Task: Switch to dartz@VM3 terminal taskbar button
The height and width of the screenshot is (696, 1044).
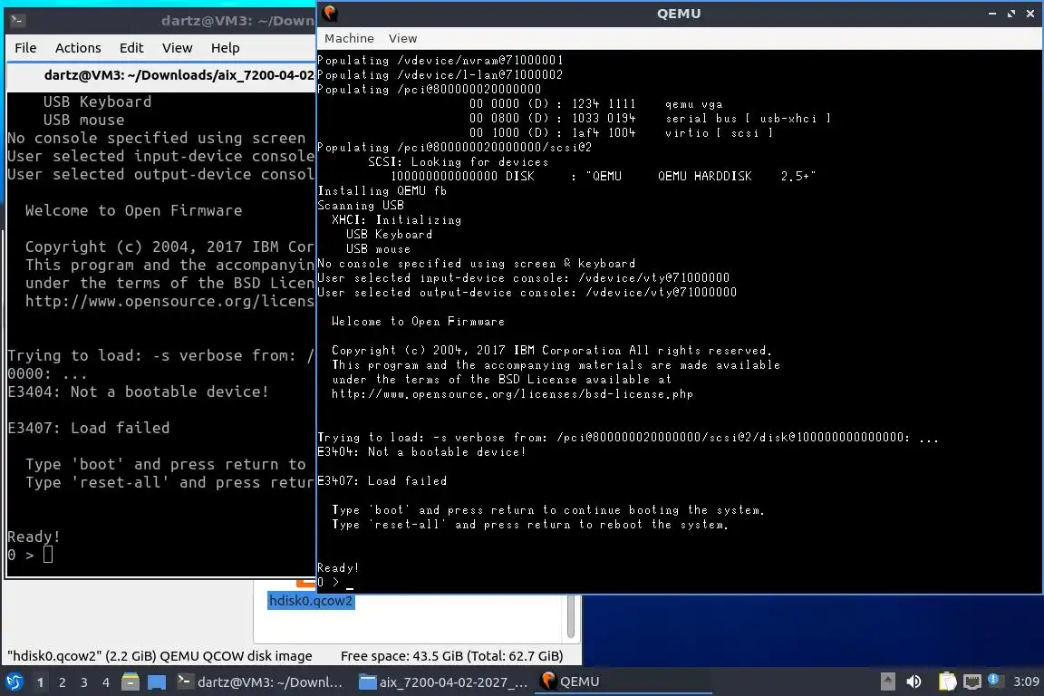Action: coord(261,682)
